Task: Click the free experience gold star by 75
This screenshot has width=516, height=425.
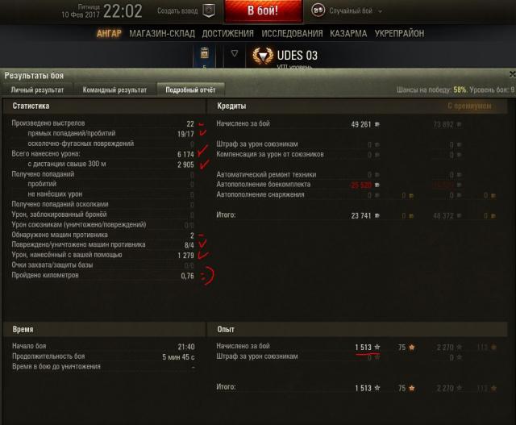Action: (411, 347)
